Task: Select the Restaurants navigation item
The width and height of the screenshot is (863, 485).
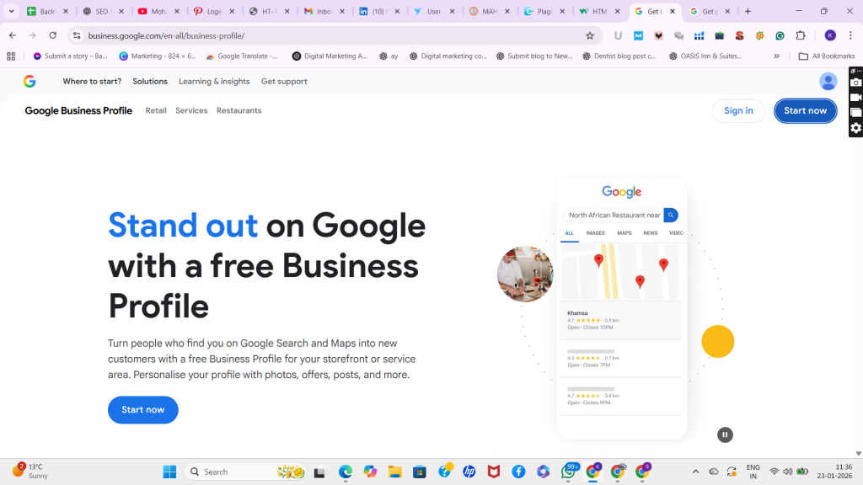Action: 239,110
